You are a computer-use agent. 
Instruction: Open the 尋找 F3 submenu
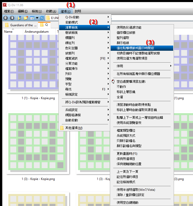pyautogui.click(x=84, y=89)
